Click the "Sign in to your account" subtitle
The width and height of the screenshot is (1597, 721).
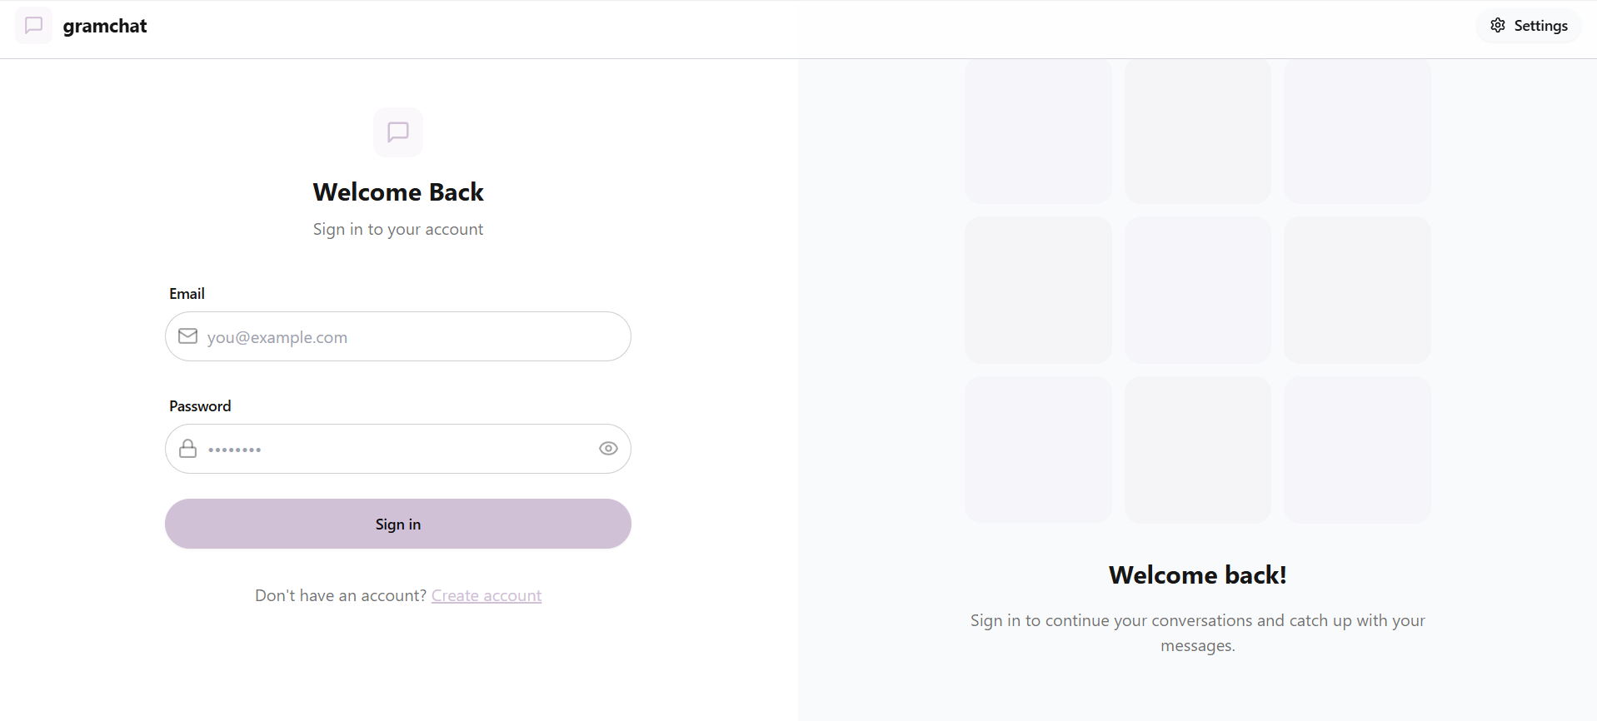tap(398, 230)
